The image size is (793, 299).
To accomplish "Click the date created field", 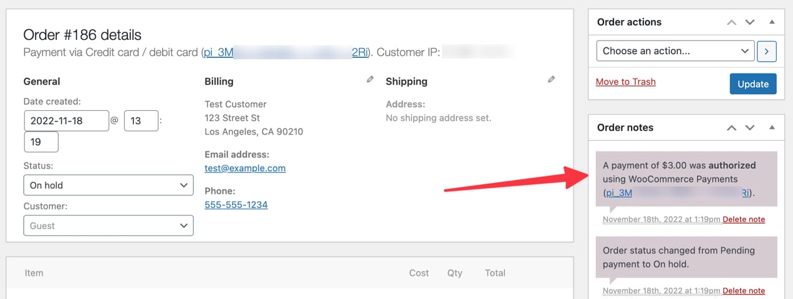I will (x=66, y=121).
